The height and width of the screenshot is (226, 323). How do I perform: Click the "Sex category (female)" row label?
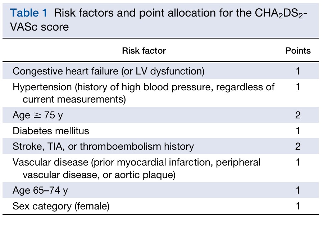tap(61, 206)
